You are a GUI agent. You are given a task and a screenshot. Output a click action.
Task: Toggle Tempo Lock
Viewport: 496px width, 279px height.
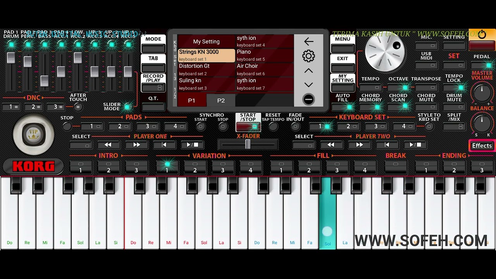tap(454, 88)
